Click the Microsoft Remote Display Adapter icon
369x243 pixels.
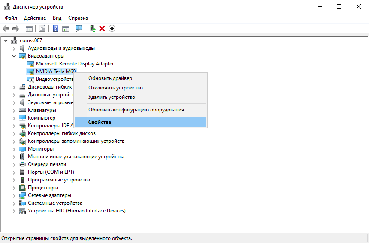point(30,64)
